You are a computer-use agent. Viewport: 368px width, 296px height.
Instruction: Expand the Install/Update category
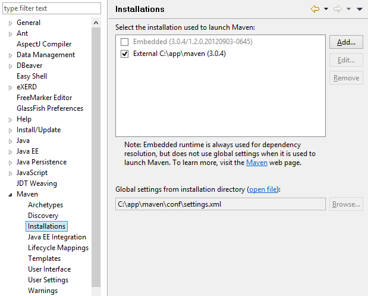click(x=10, y=130)
